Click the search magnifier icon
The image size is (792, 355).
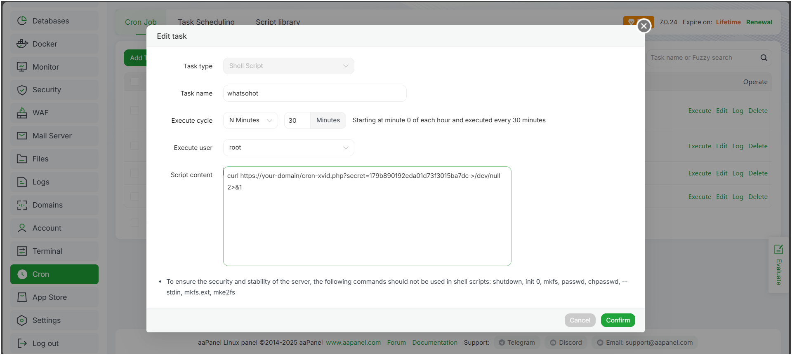[x=764, y=58]
